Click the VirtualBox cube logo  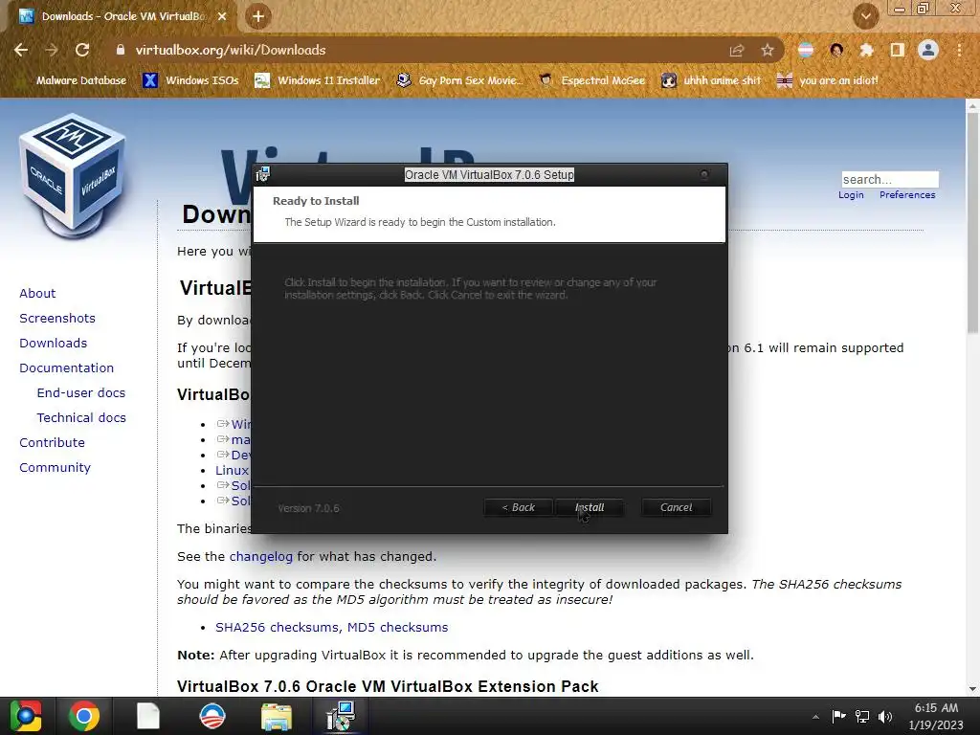73,176
